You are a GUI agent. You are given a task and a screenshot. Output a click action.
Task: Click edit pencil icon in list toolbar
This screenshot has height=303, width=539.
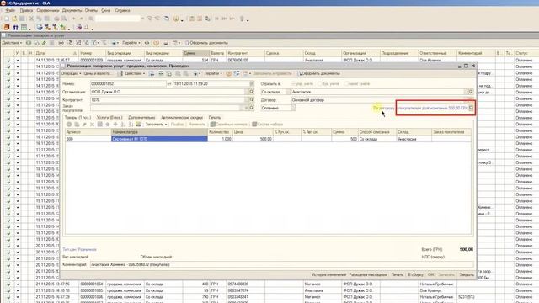(x=44, y=43)
